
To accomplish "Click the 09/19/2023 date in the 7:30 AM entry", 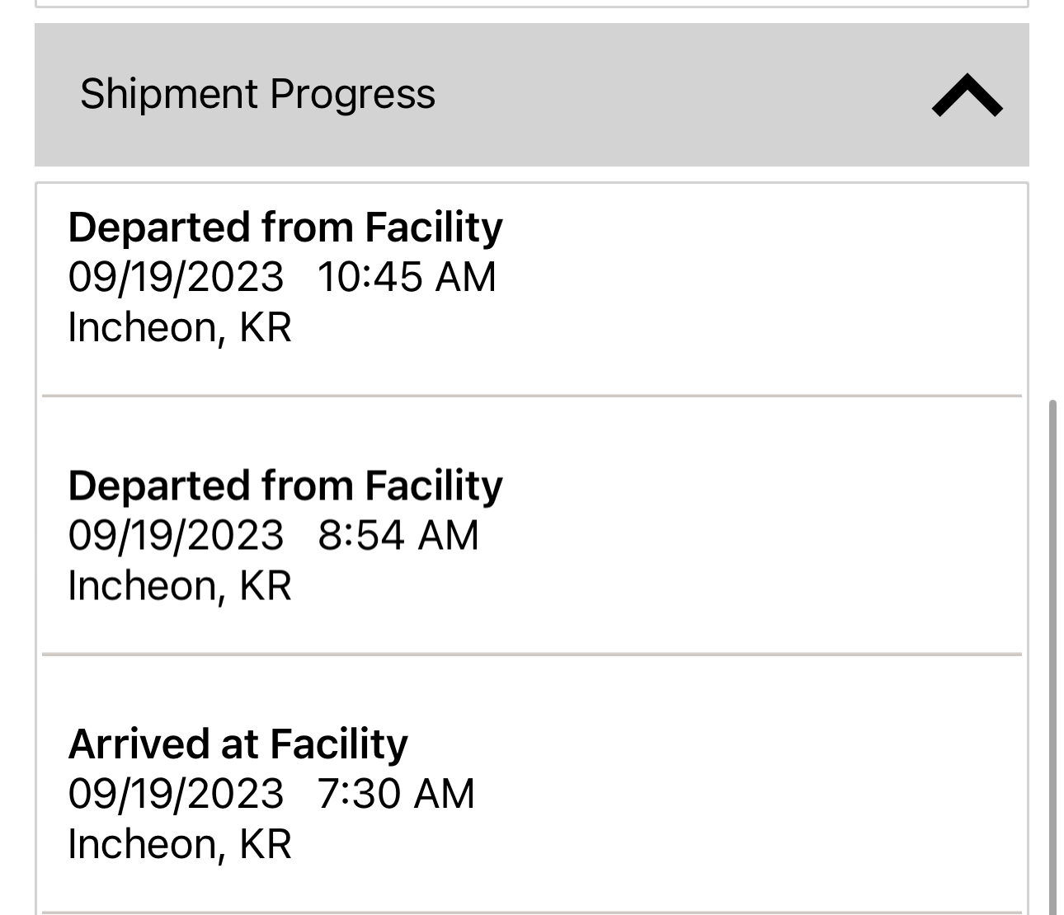I will pos(176,794).
